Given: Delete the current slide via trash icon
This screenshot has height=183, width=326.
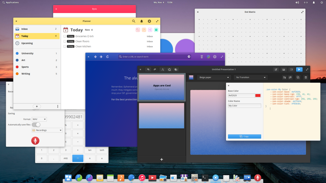Looking at the screenshot, I should [306, 78].
